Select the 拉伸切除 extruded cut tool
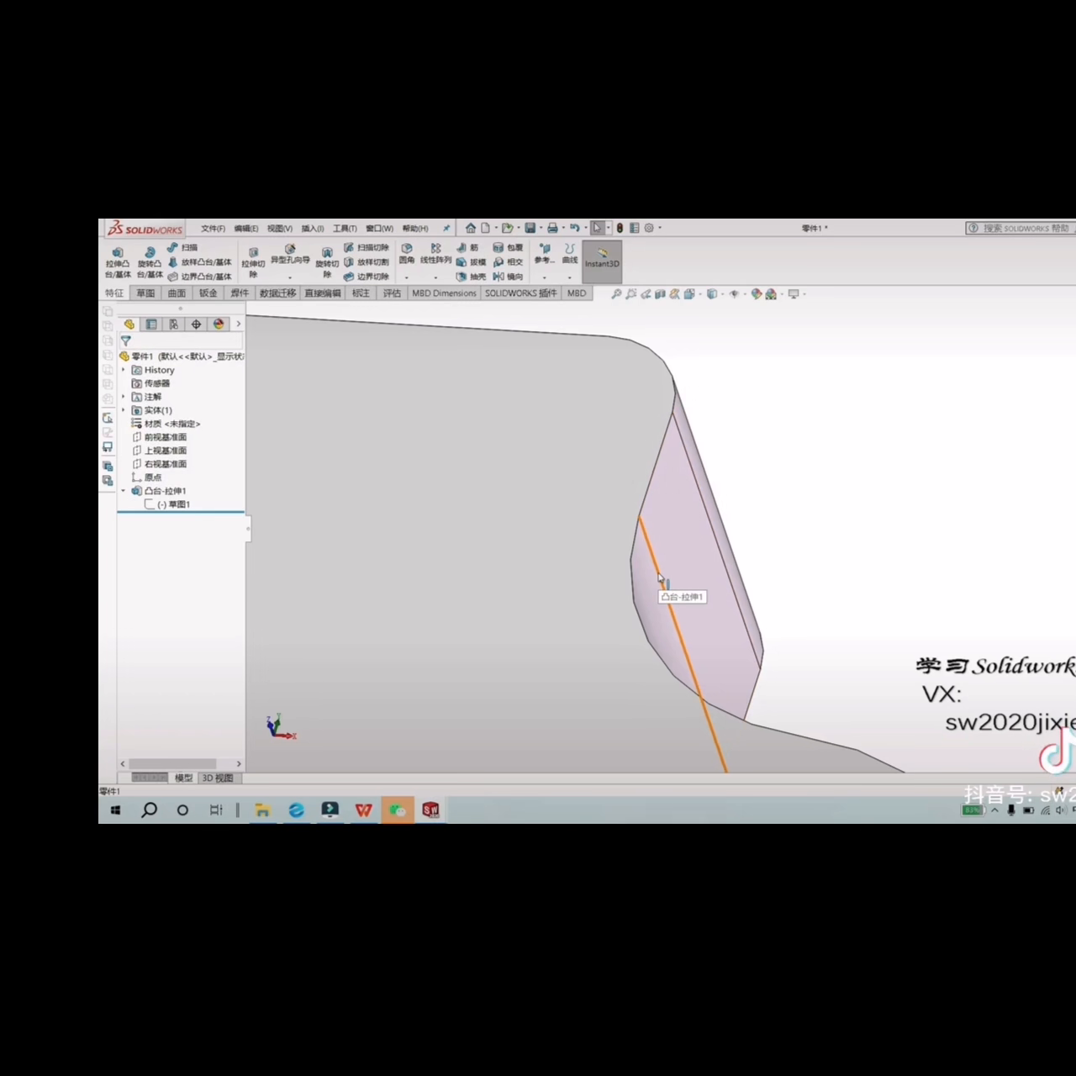The width and height of the screenshot is (1076, 1076). [253, 262]
